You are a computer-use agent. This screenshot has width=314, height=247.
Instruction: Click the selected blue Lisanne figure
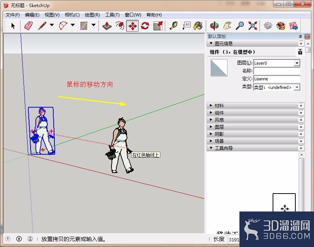(42, 132)
